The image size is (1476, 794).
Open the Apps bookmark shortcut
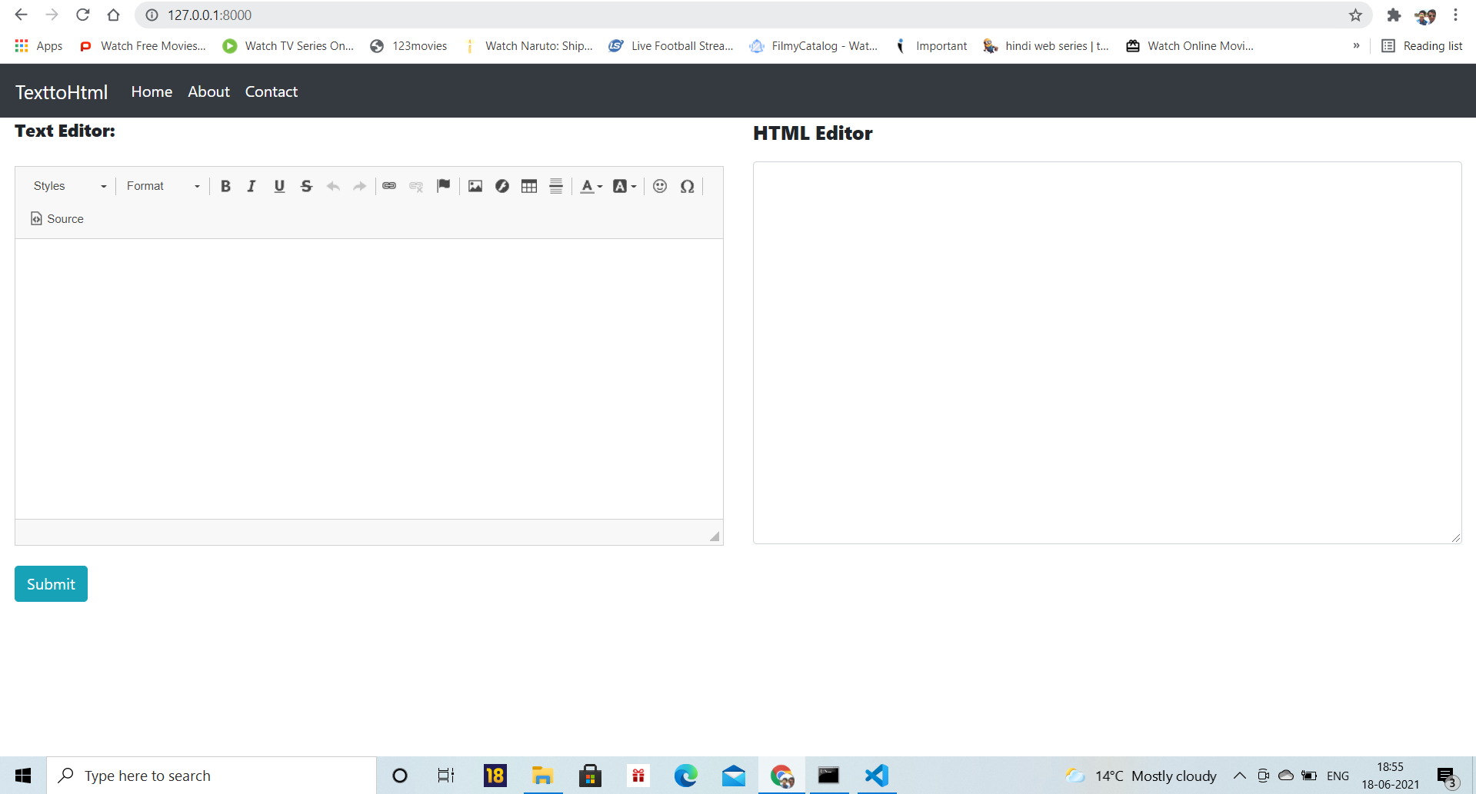38,46
